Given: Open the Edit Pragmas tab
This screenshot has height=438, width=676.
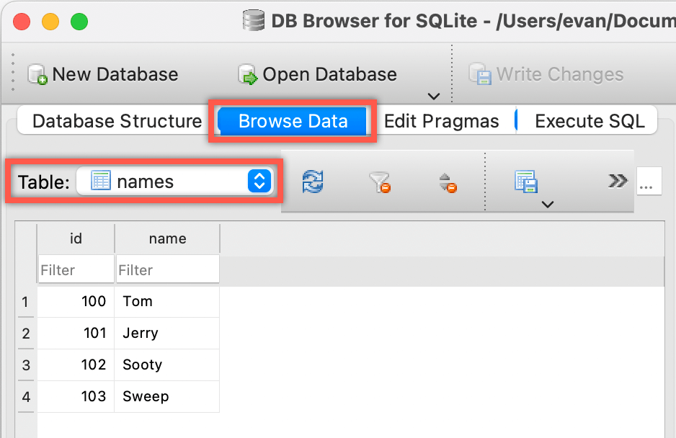Looking at the screenshot, I should point(442,121).
